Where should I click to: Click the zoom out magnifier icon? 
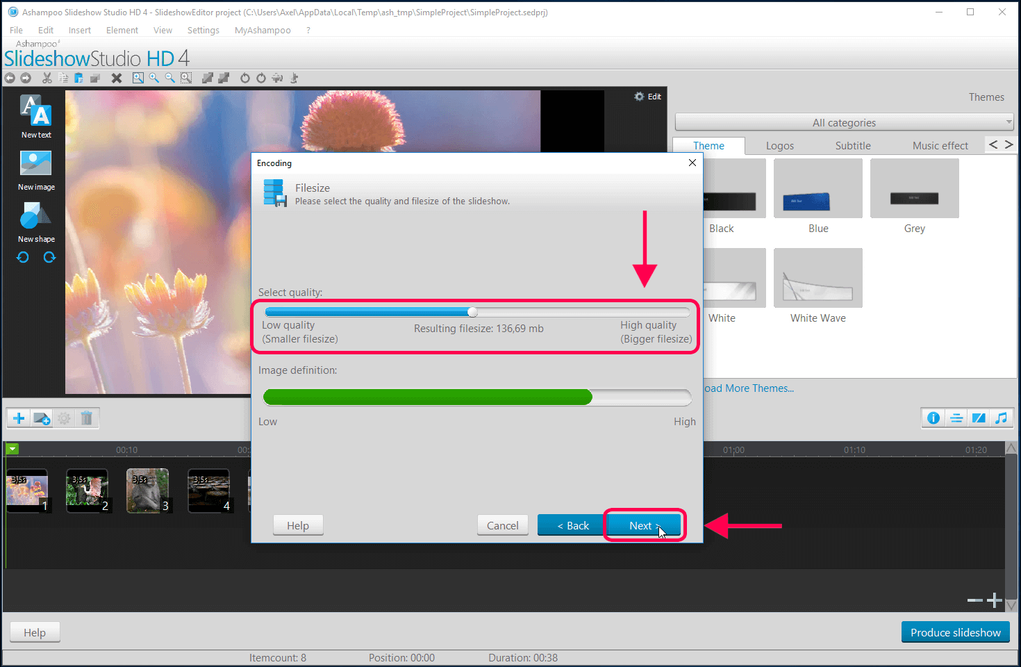(170, 78)
